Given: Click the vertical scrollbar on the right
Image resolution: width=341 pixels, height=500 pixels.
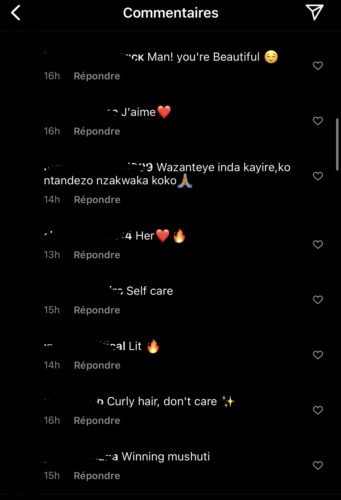Looking at the screenshot, I should point(337,145).
